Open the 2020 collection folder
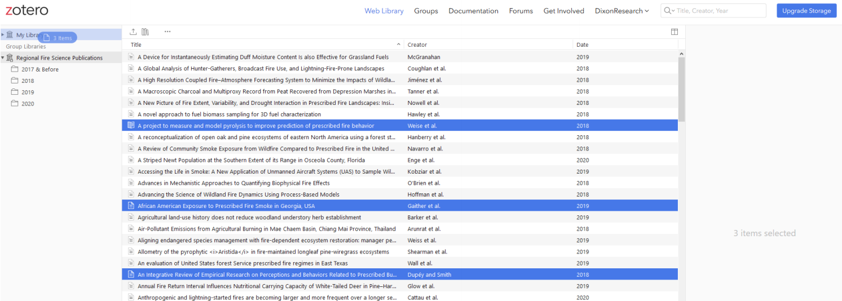 click(28, 104)
